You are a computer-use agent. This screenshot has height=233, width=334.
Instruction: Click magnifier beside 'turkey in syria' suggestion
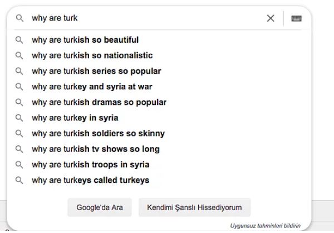click(19, 118)
